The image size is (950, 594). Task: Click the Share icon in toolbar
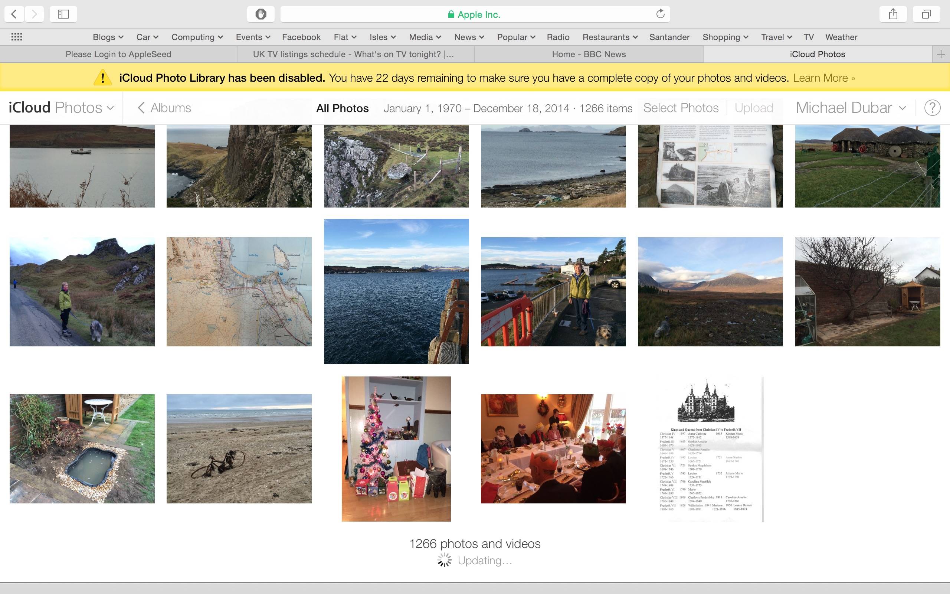point(894,13)
